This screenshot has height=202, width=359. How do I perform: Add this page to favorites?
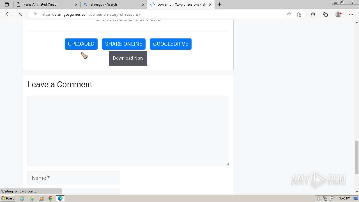(299, 14)
